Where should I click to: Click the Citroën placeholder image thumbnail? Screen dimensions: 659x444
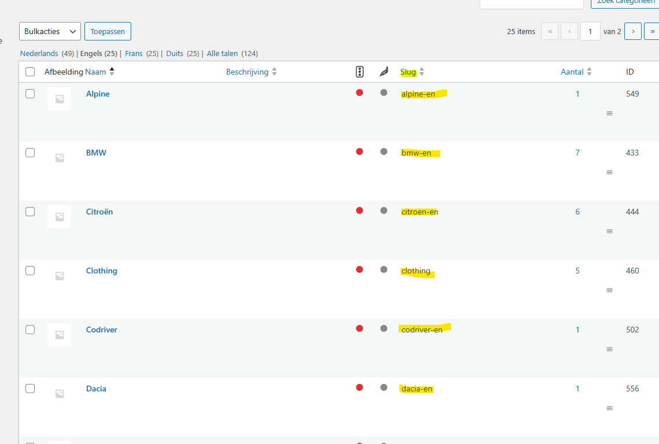pos(60,217)
